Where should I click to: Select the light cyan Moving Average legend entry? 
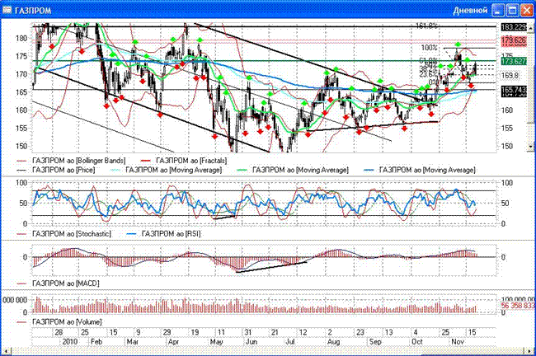166,170
